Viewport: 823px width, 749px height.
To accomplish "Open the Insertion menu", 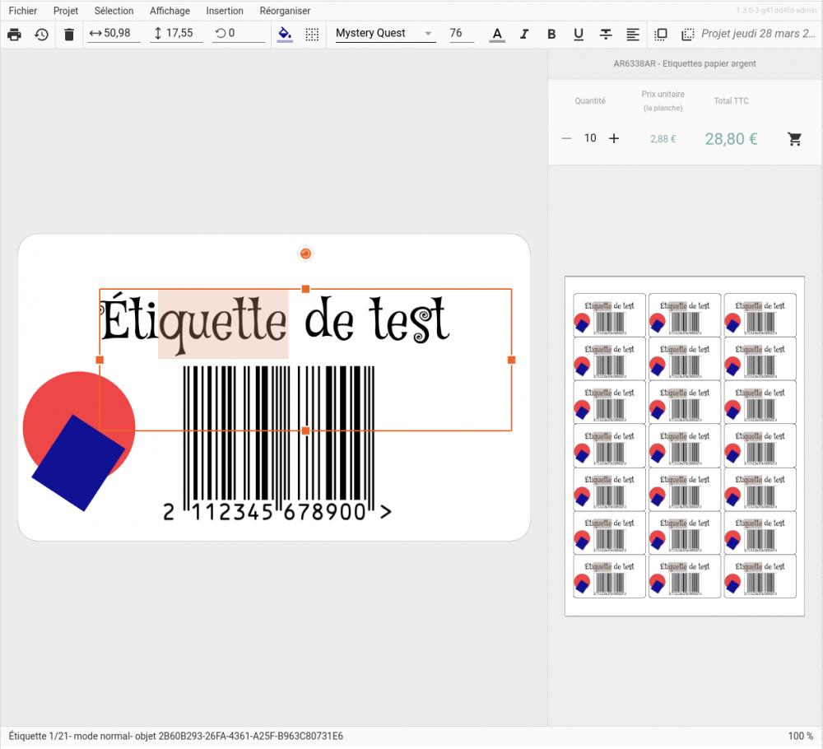I will coord(225,11).
